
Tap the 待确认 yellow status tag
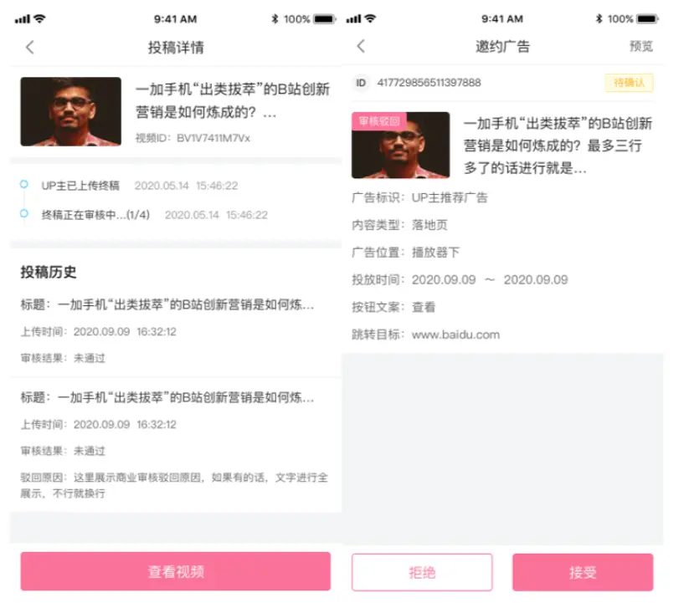click(x=629, y=83)
